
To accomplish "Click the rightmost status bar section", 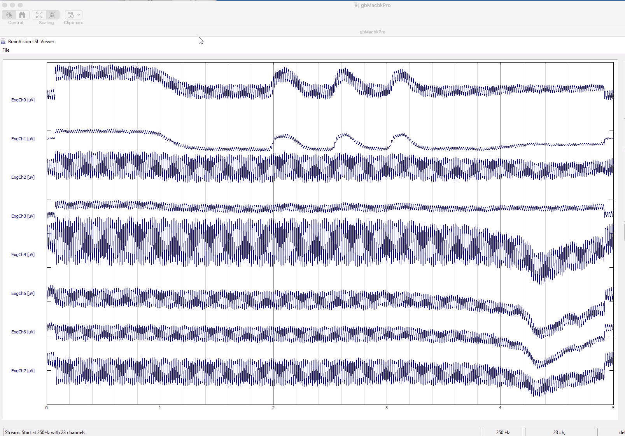I will 614,432.
